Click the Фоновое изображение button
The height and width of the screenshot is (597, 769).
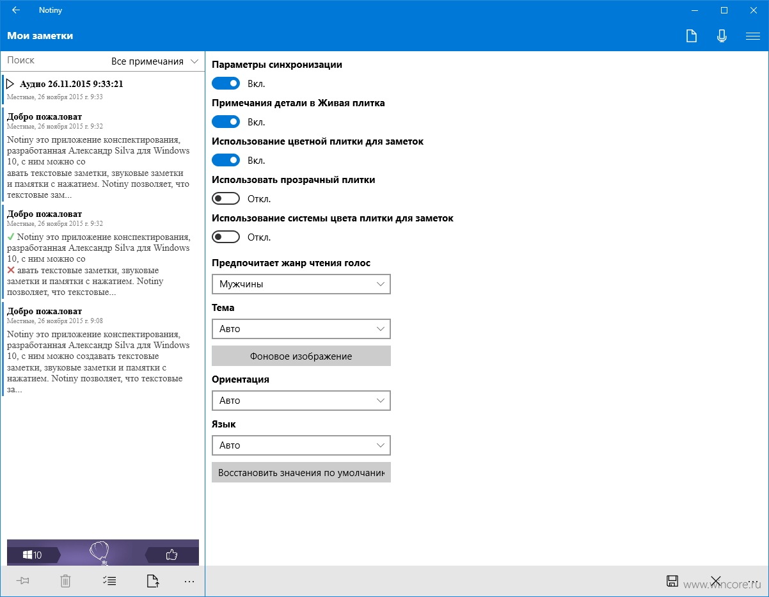301,356
